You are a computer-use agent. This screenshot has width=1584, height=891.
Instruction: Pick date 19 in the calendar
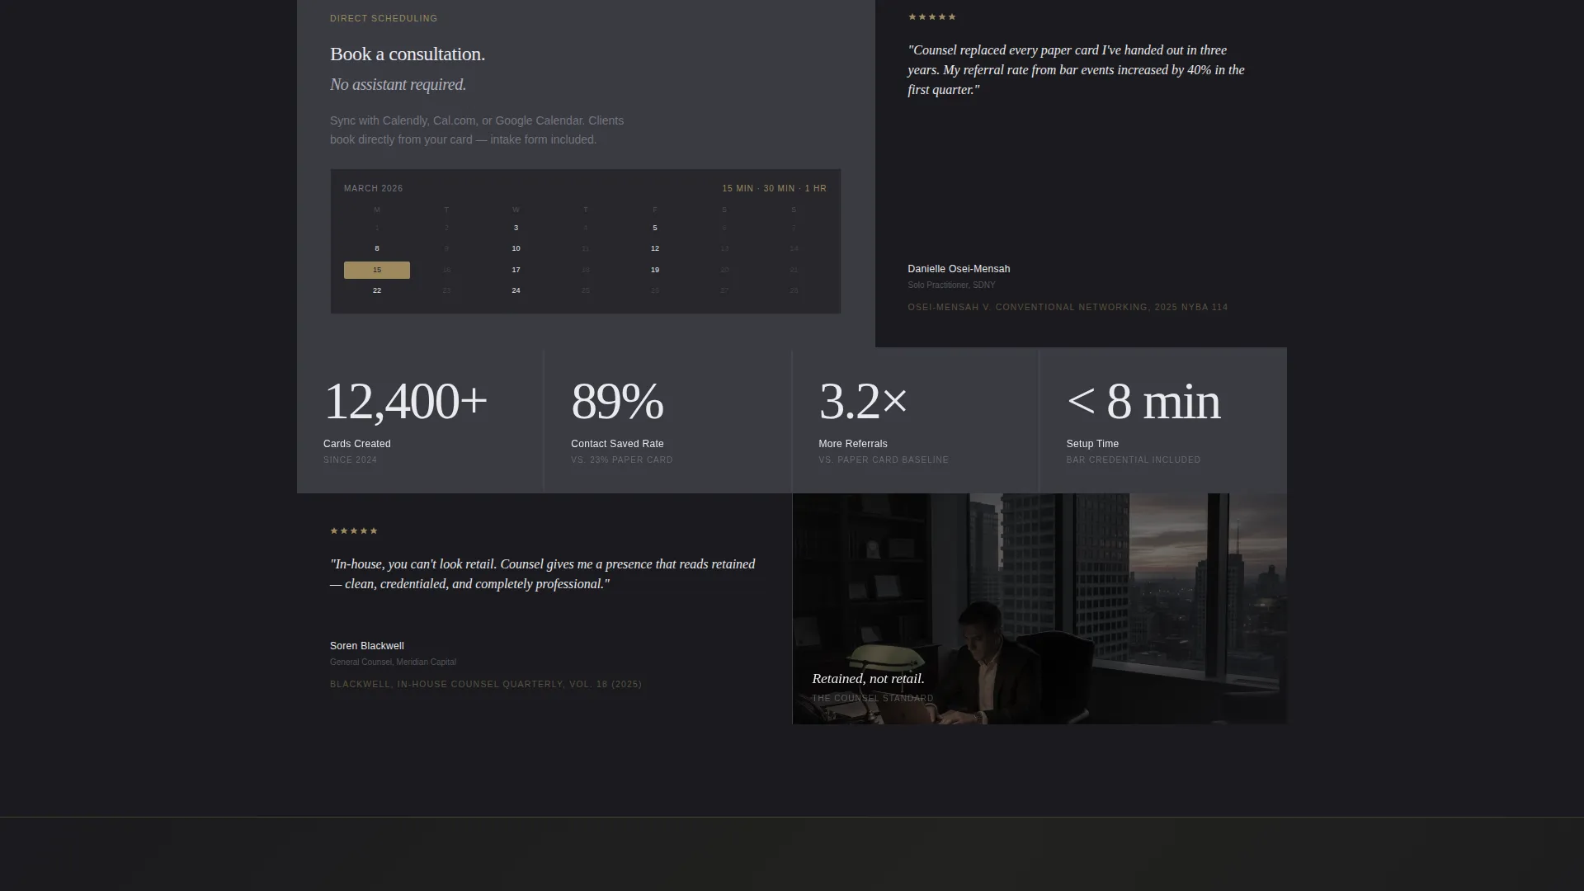(655, 270)
